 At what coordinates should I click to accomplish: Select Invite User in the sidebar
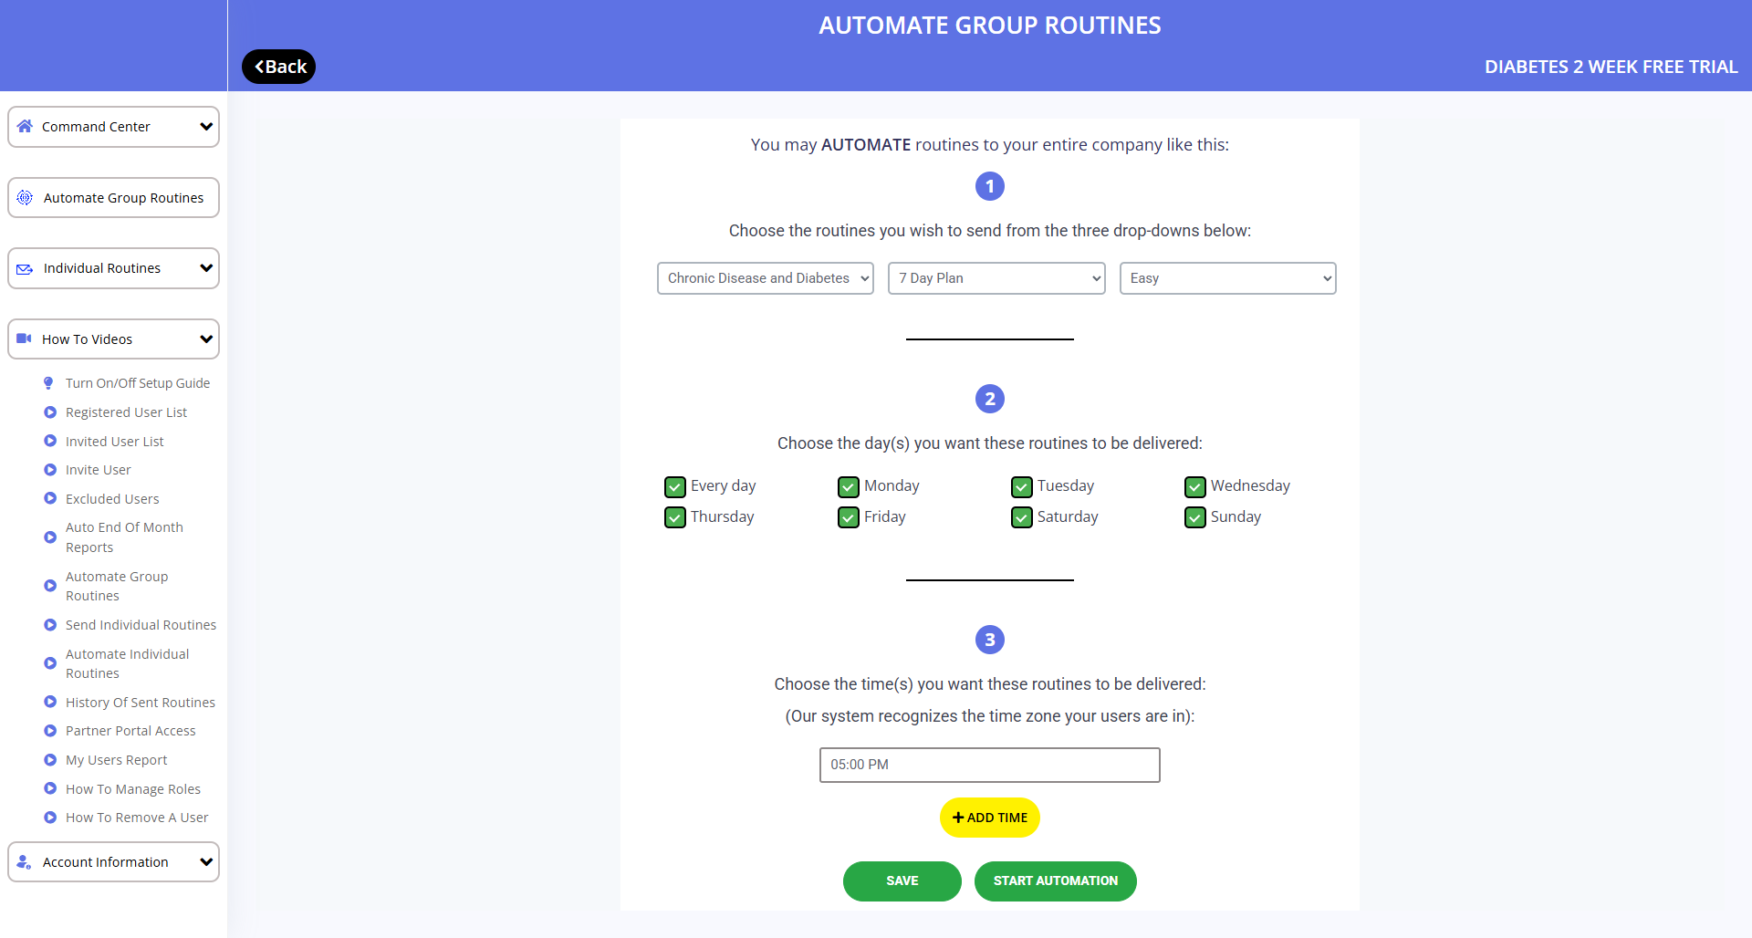point(99,470)
